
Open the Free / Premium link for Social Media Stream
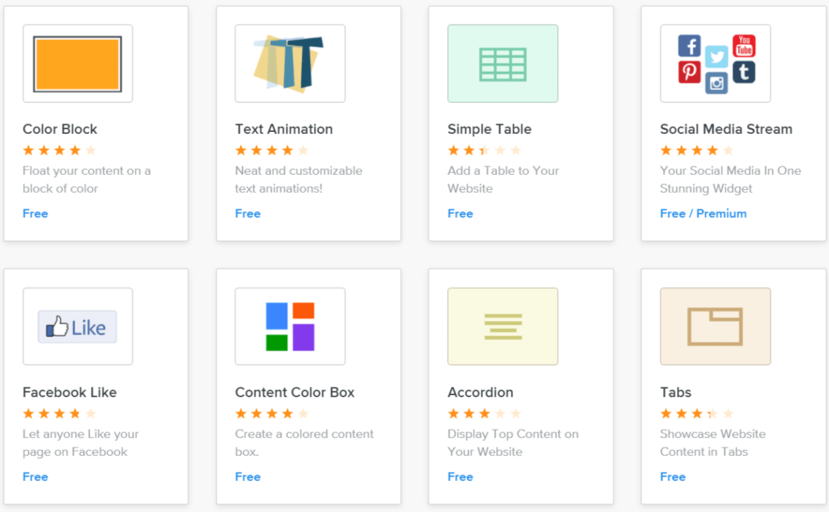[703, 214]
